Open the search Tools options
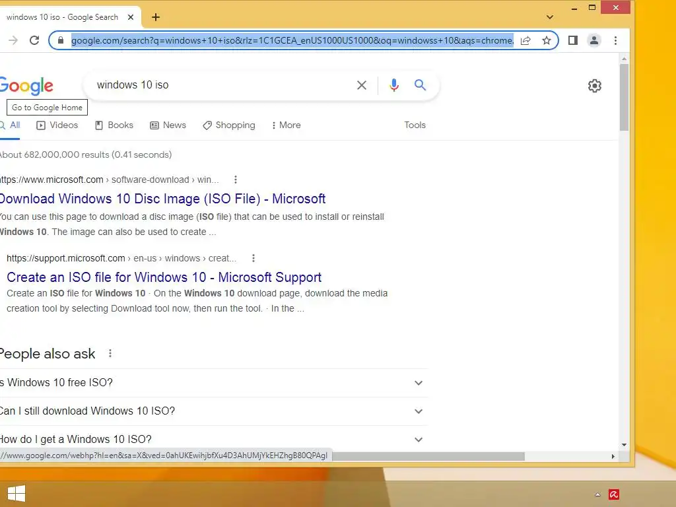 (x=415, y=125)
